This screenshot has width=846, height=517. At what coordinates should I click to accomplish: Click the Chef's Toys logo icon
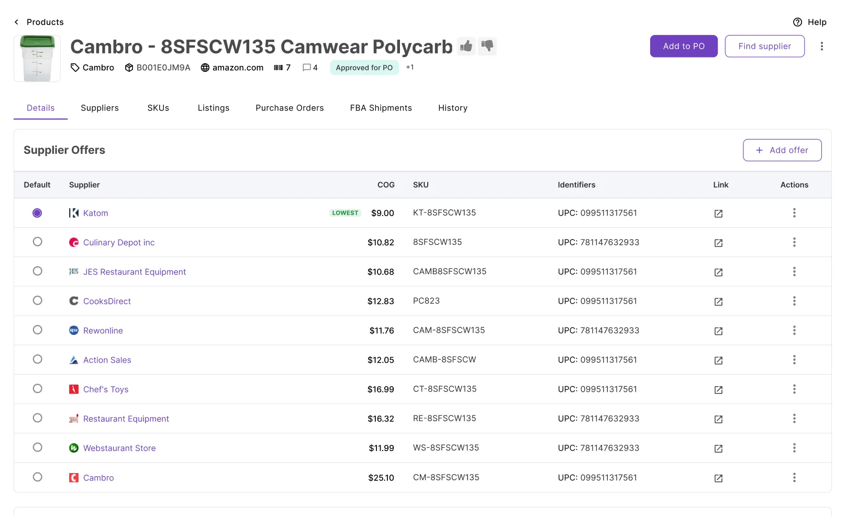click(74, 389)
